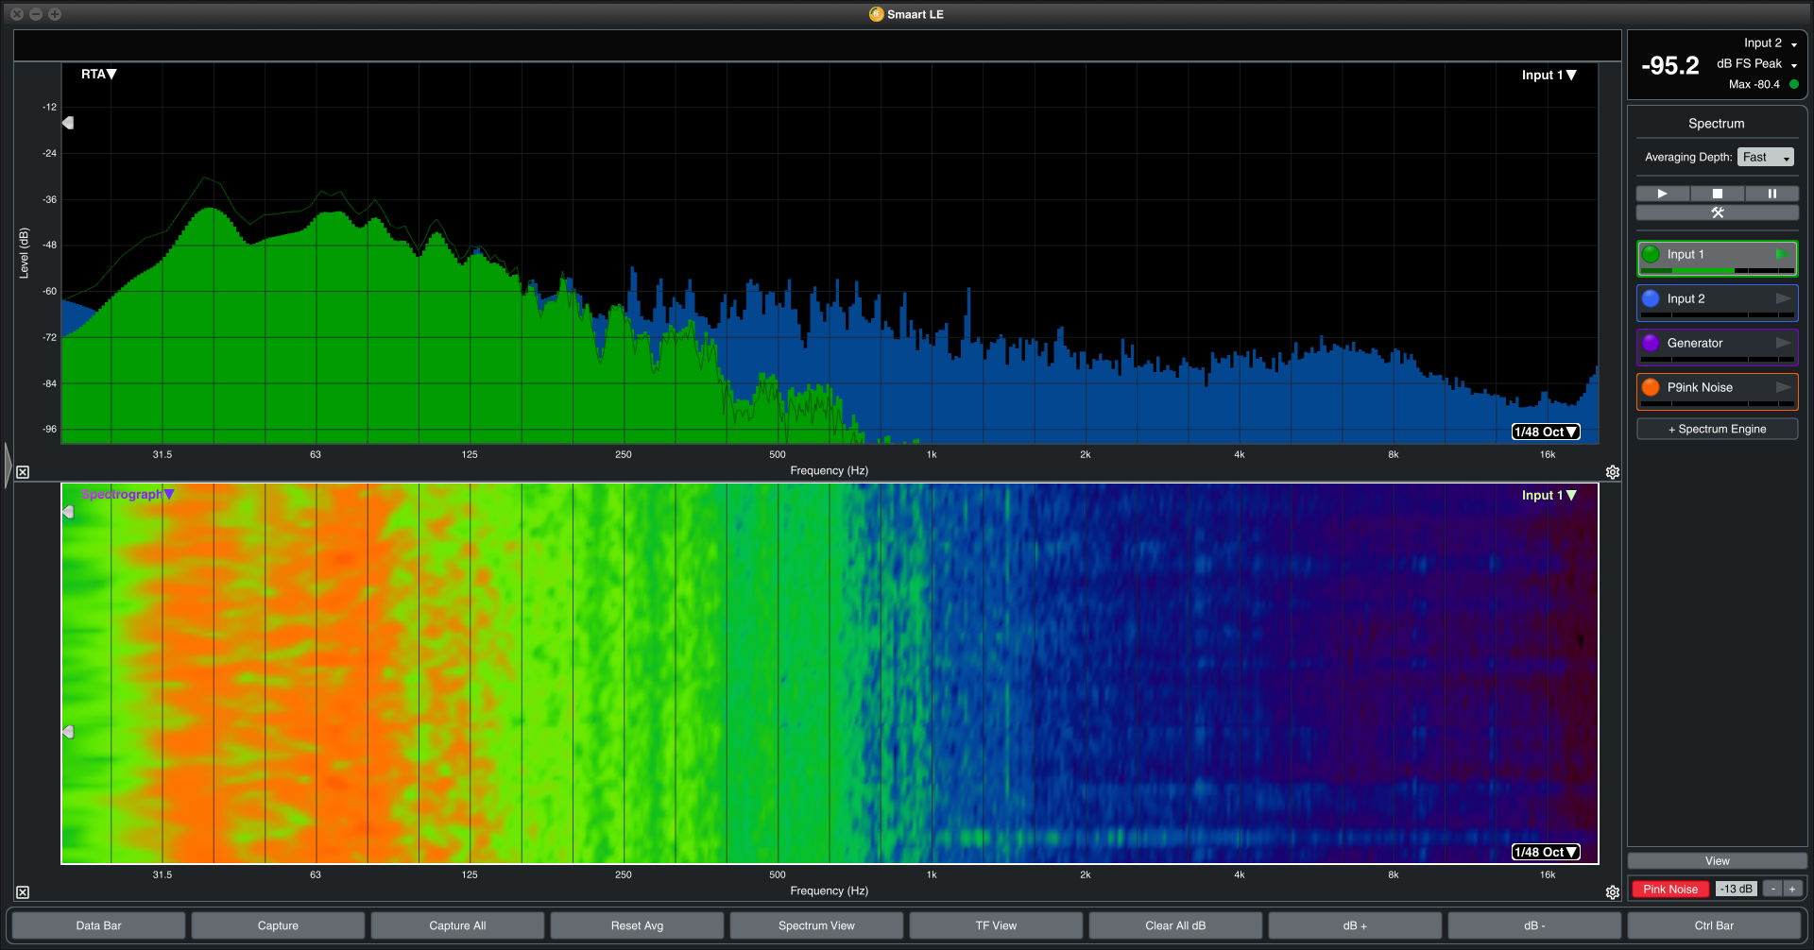Viewport: 1814px width, 950px height.
Task: Stop all spectrum measurement engines
Action: click(x=1718, y=194)
